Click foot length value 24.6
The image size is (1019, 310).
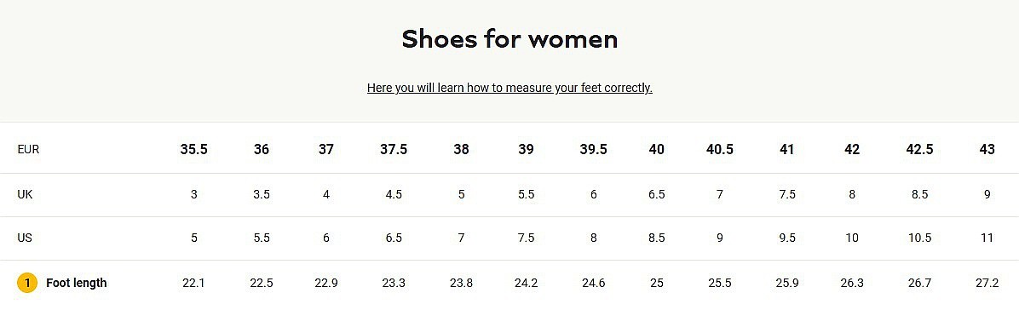[593, 284]
